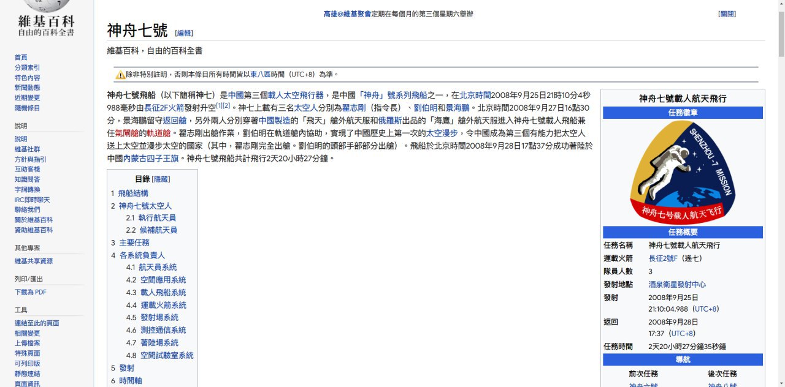Open 首頁 in the left sidebar
This screenshot has width=785, height=387.
coord(21,58)
